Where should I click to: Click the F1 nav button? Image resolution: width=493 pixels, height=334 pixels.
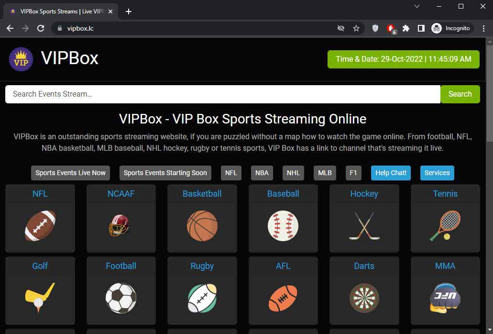[353, 173]
